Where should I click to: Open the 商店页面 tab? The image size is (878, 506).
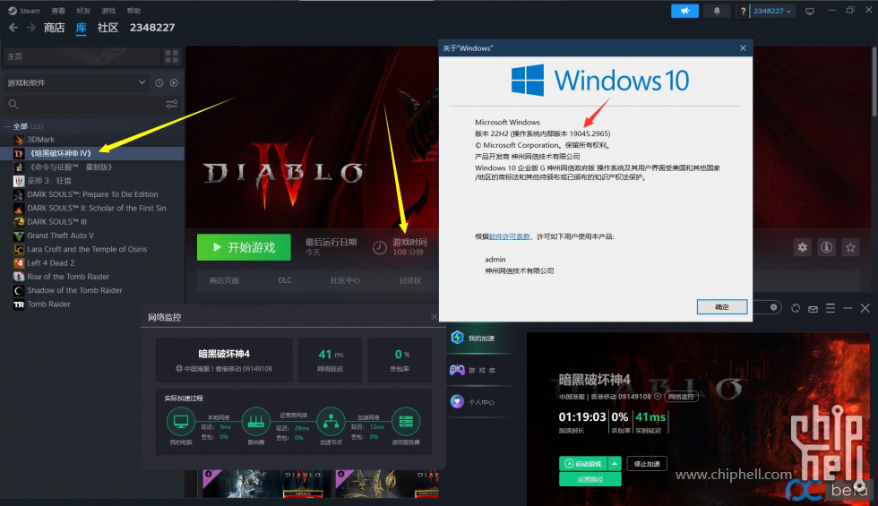(224, 280)
